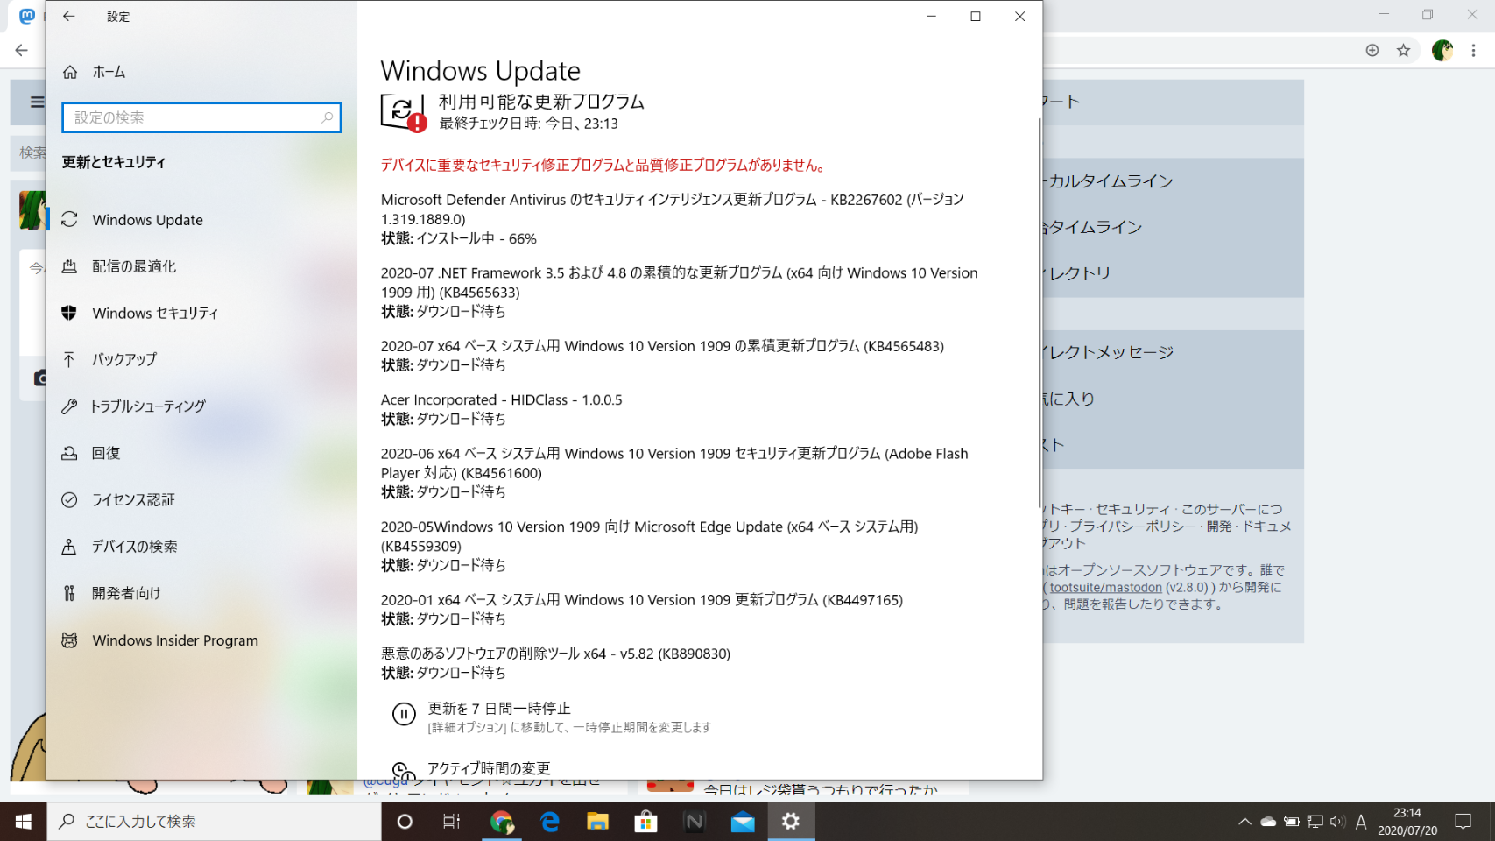Screen dimensions: 1495x841
Task: Open 配信の最適化 settings page
Action: (201, 266)
